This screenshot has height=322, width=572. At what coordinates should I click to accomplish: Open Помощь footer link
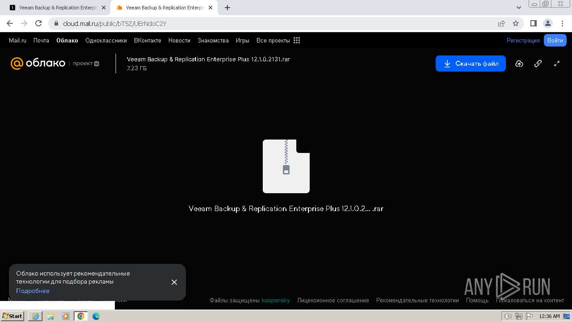(477, 301)
